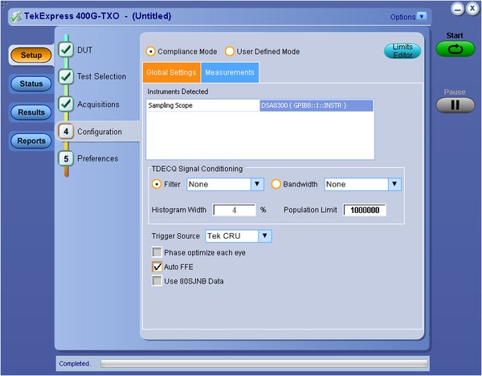482x376 pixels.
Task: Expand the Trigger Source dropdown
Action: click(265, 236)
